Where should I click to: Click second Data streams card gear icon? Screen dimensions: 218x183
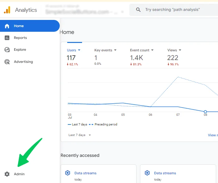pos(147,173)
